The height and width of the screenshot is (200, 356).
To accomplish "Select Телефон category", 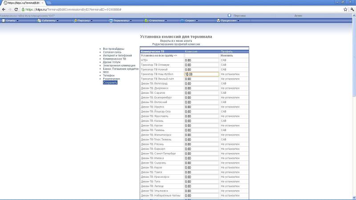I will [109, 75].
